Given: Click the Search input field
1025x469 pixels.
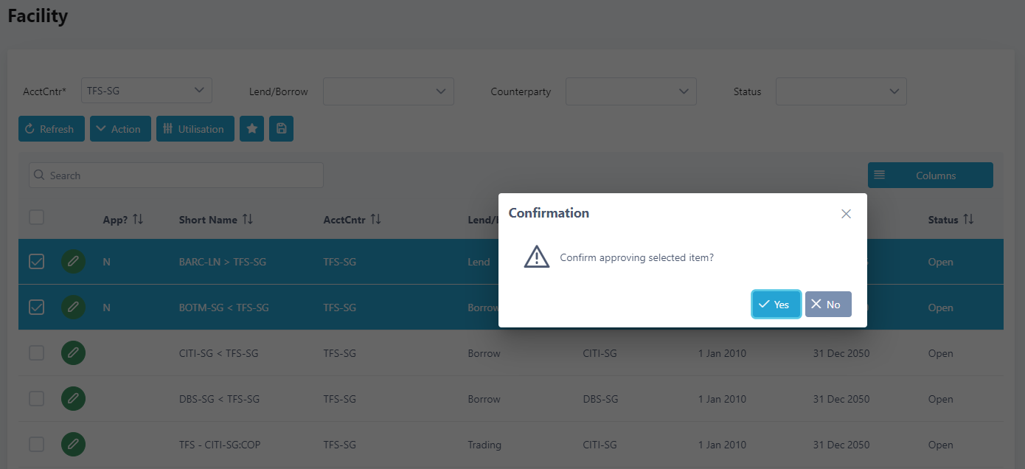Looking at the screenshot, I should click(176, 176).
